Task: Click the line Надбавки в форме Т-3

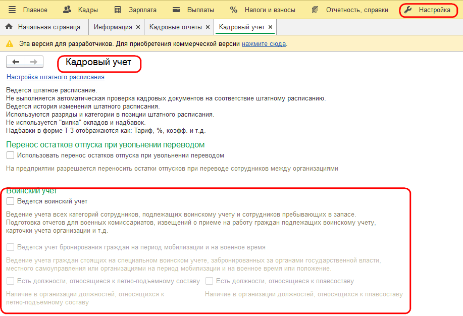Action: [x=106, y=131]
